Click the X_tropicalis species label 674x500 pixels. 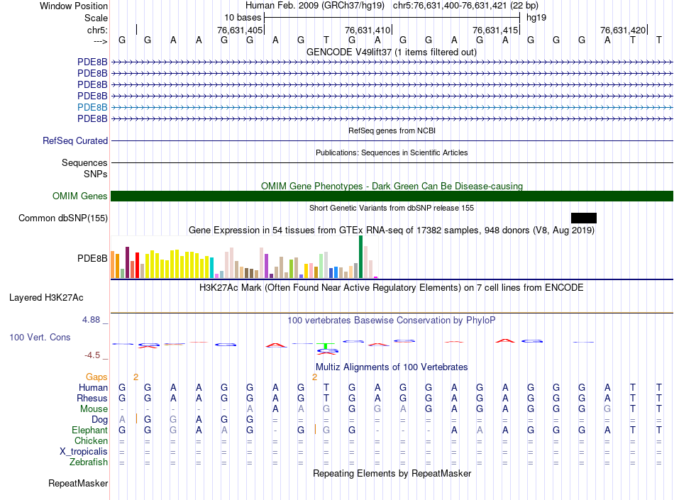click(x=84, y=452)
